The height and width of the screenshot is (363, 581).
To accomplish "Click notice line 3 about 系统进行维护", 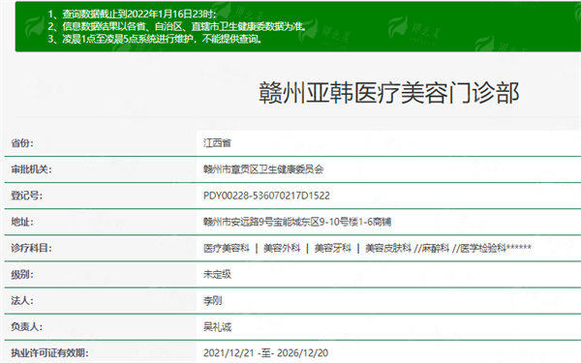I will tap(155, 39).
